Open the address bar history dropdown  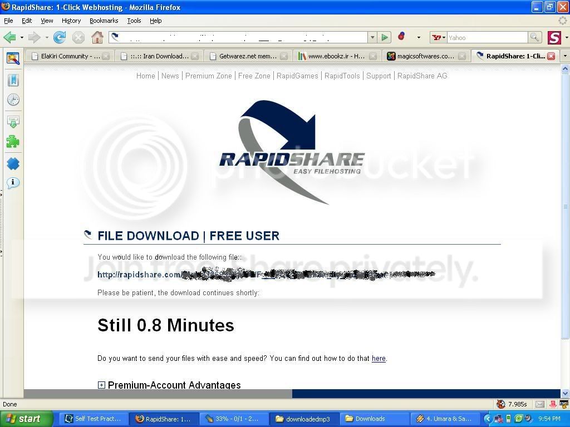click(372, 37)
